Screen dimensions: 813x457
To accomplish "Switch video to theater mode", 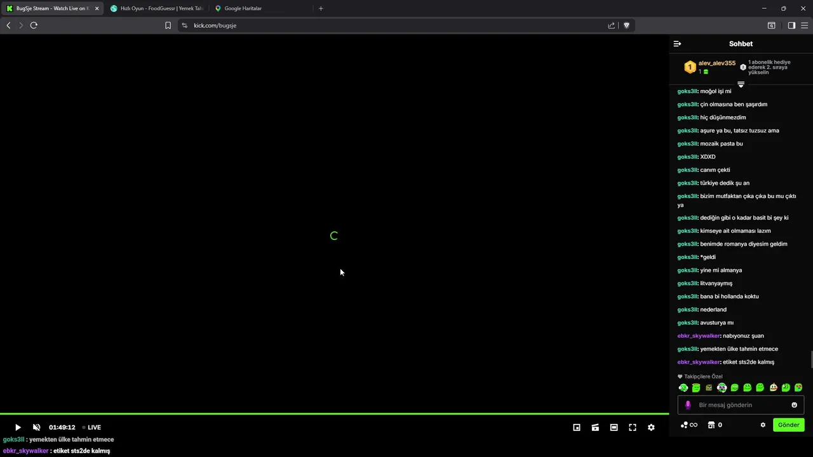I will (614, 428).
